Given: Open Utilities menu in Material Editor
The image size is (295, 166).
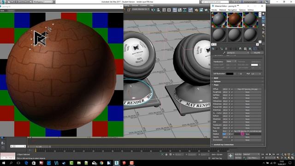Looking at the screenshot, I should (251, 10).
